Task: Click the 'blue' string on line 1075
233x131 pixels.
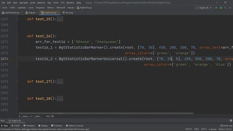Action: (220, 65)
